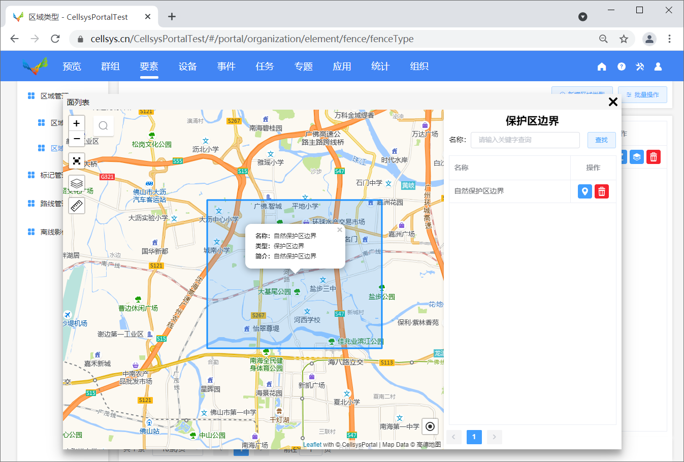Open the 群组 menu

pos(110,66)
